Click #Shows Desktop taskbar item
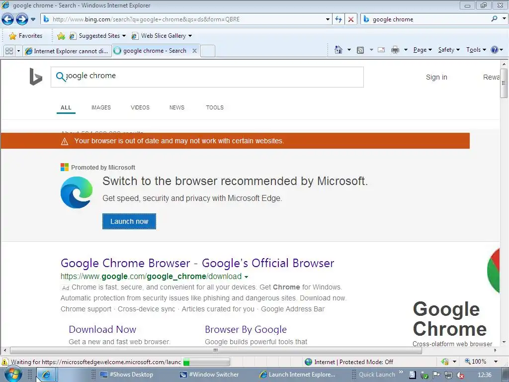Image resolution: width=509 pixels, height=382 pixels. (127, 375)
